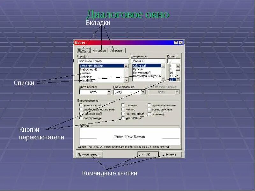
Task: Close the Шрифт dialog with the X button
Action: [x=181, y=43]
